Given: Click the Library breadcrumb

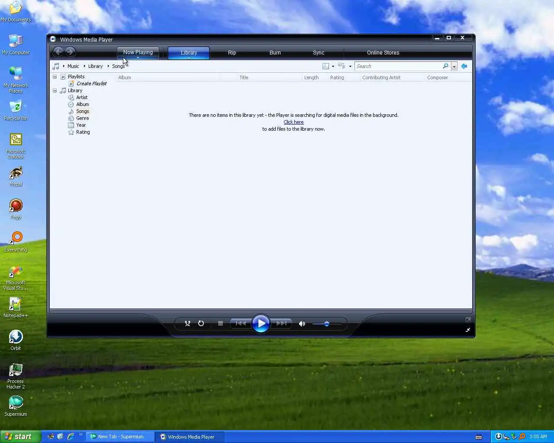Looking at the screenshot, I should (95, 66).
